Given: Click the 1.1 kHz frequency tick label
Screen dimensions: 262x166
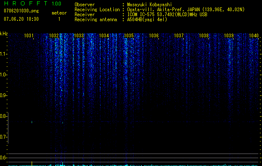Looking at the screenshot, I should coord(3,54).
